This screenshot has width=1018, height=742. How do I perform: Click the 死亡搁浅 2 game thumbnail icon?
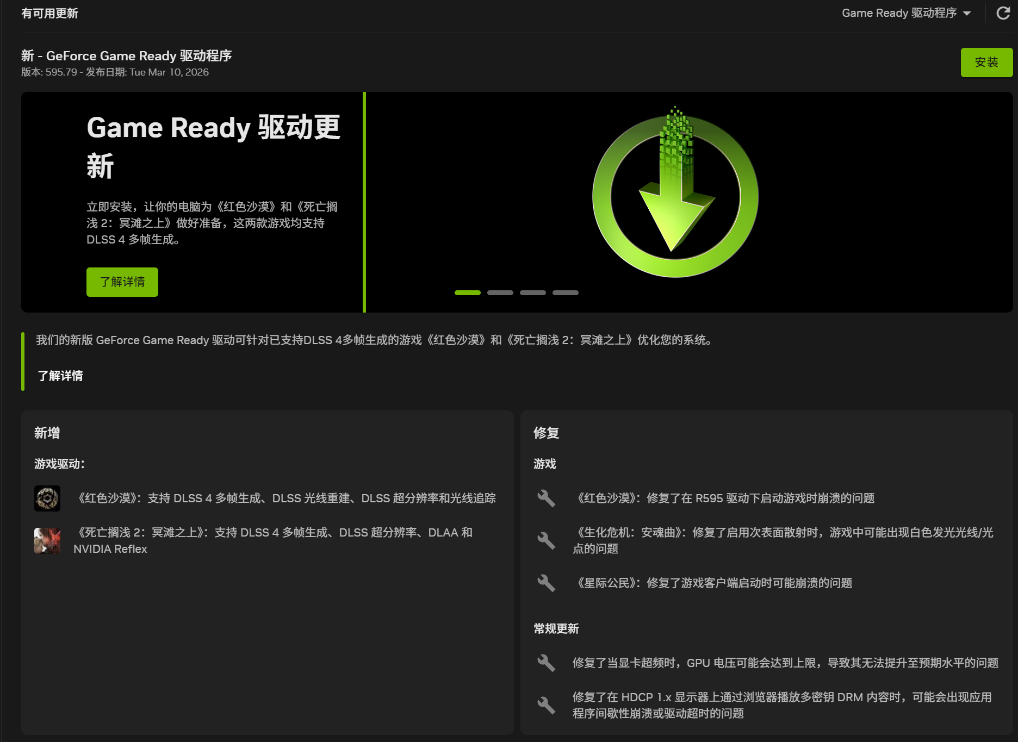point(47,541)
